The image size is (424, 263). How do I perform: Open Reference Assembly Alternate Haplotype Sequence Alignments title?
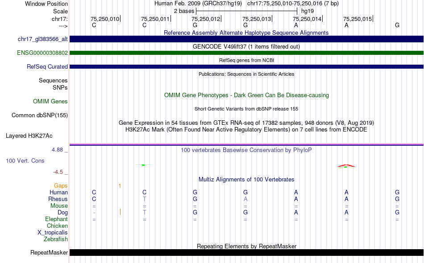click(x=246, y=33)
